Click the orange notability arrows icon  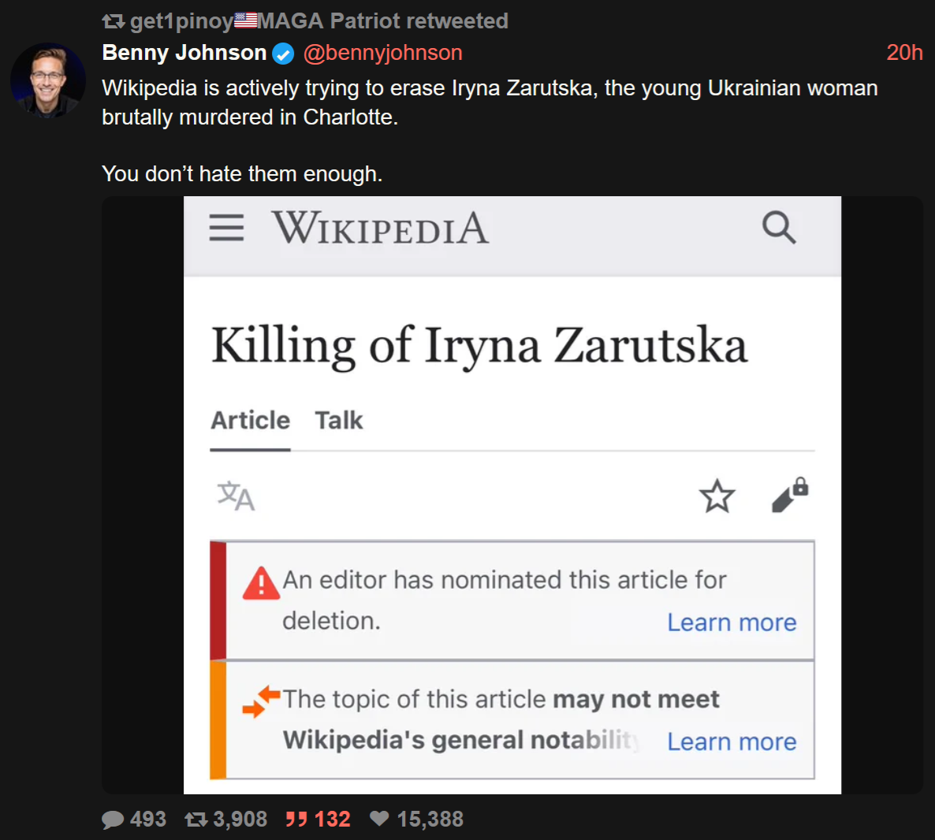point(261,701)
